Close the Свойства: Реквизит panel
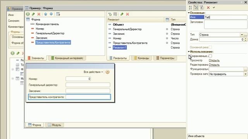 click(x=246, y=2)
